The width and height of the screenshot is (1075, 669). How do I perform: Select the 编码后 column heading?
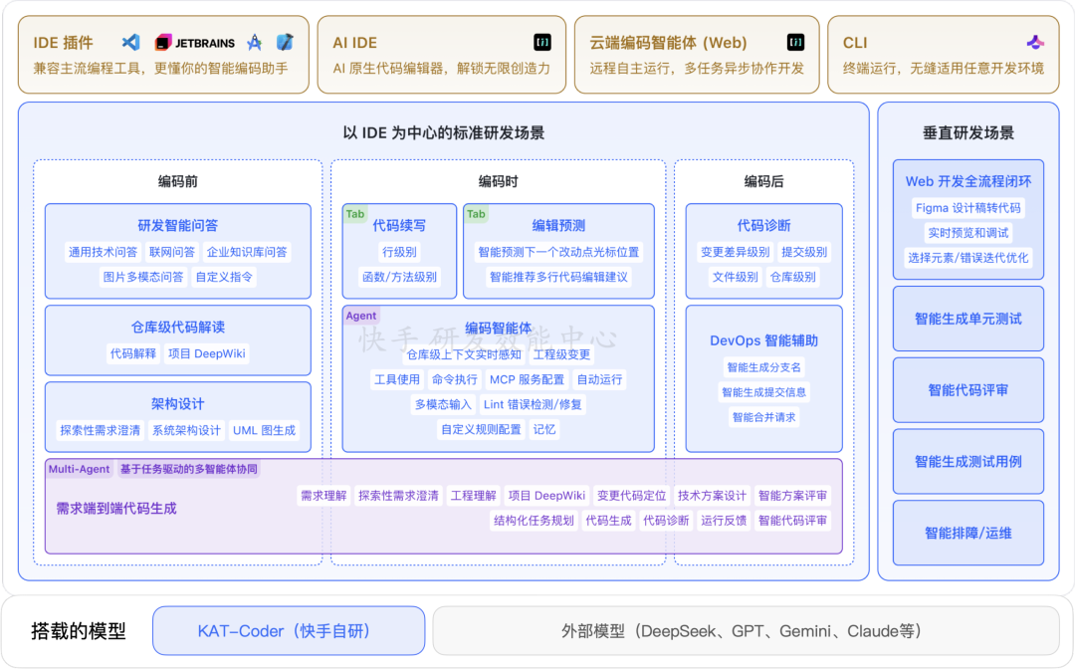pyautogui.click(x=763, y=181)
